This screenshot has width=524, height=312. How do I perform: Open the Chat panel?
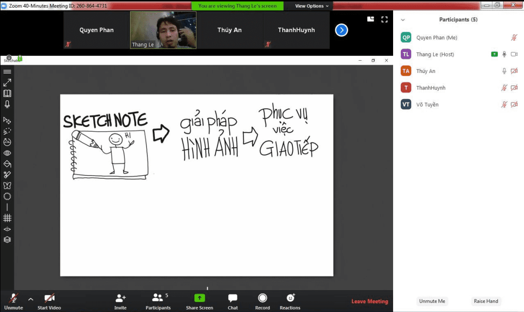click(x=233, y=301)
